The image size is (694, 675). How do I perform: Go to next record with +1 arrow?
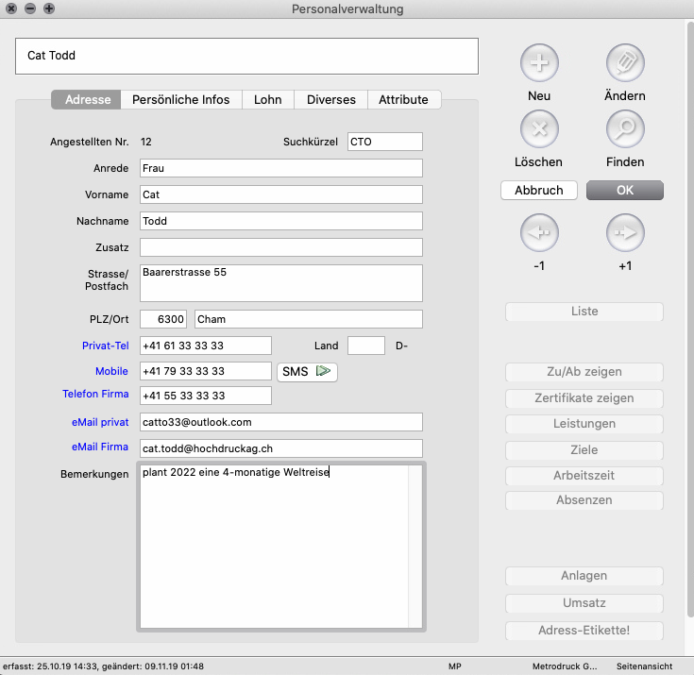pyautogui.click(x=624, y=231)
